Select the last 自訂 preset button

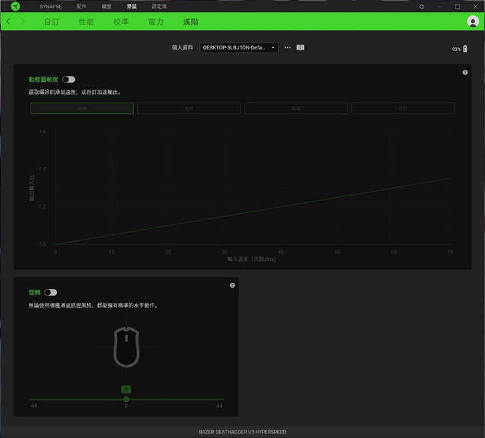403,109
